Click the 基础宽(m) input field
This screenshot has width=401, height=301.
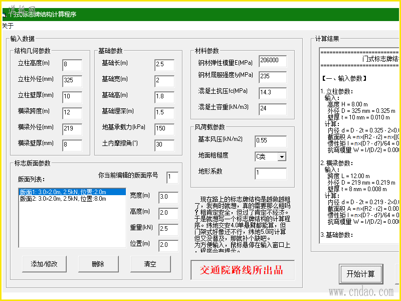pos(164,81)
